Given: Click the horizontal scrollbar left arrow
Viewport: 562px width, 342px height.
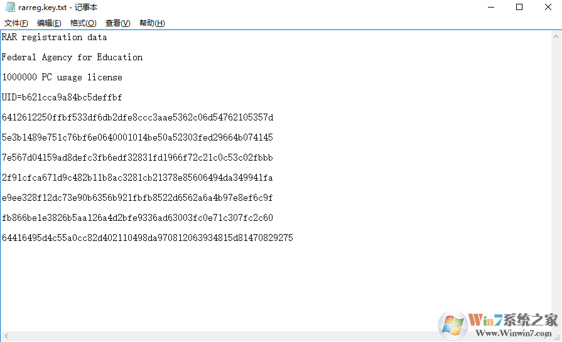Looking at the screenshot, I should pos(6,336).
